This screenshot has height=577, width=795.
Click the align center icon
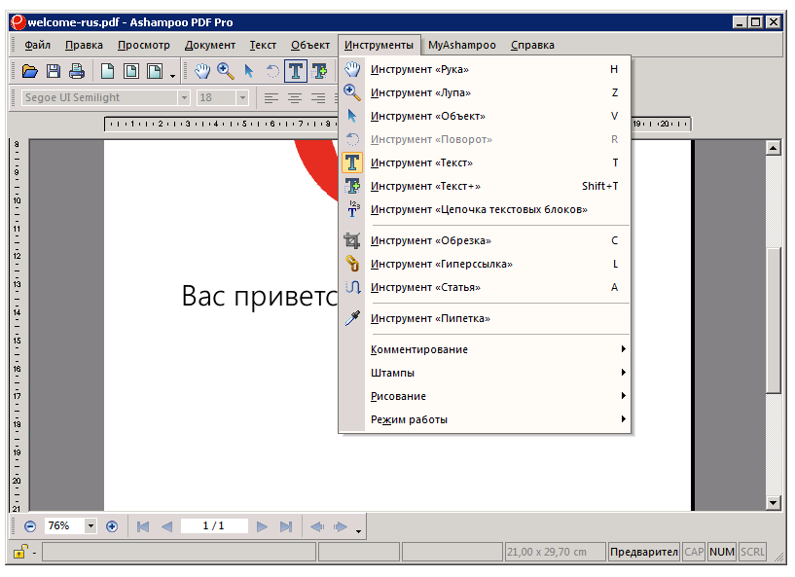click(295, 98)
